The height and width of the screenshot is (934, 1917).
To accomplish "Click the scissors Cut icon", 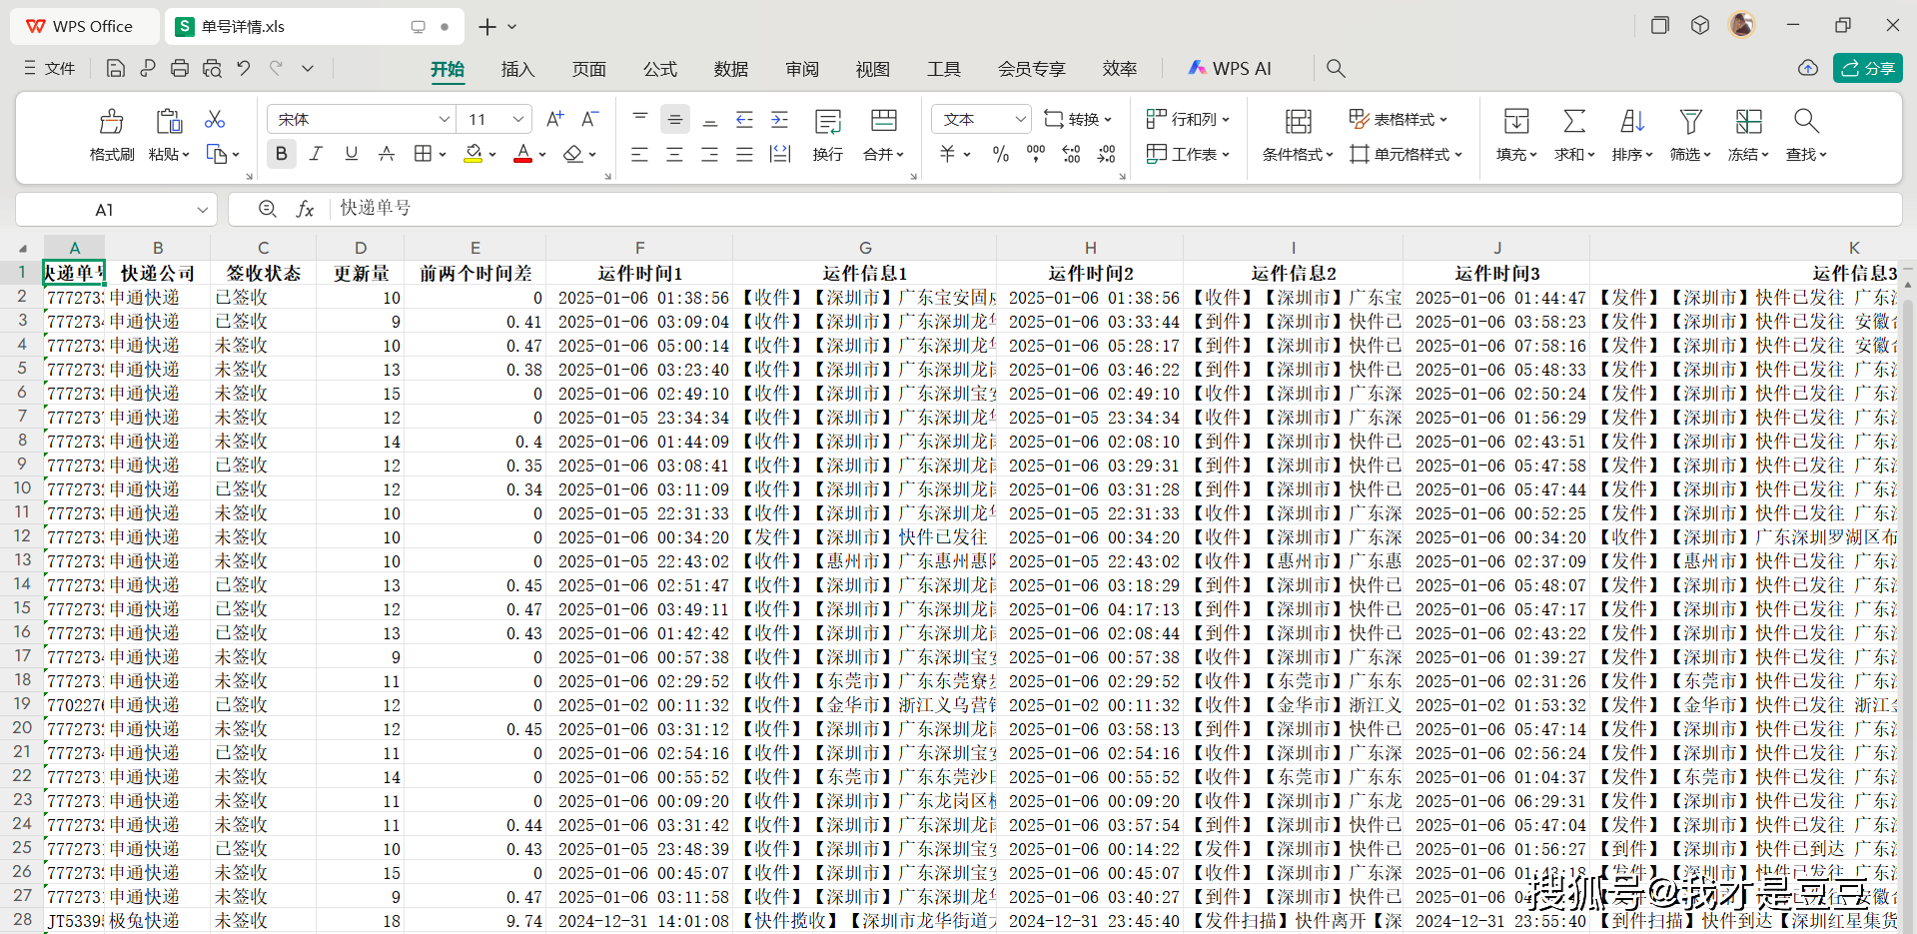I will tap(215, 120).
